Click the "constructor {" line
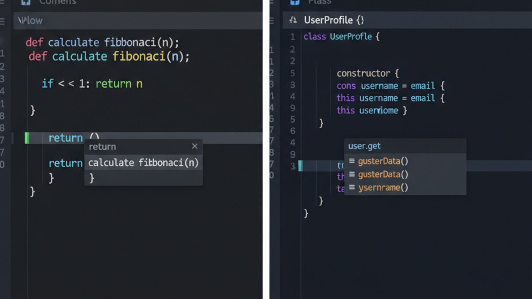 pyautogui.click(x=368, y=73)
